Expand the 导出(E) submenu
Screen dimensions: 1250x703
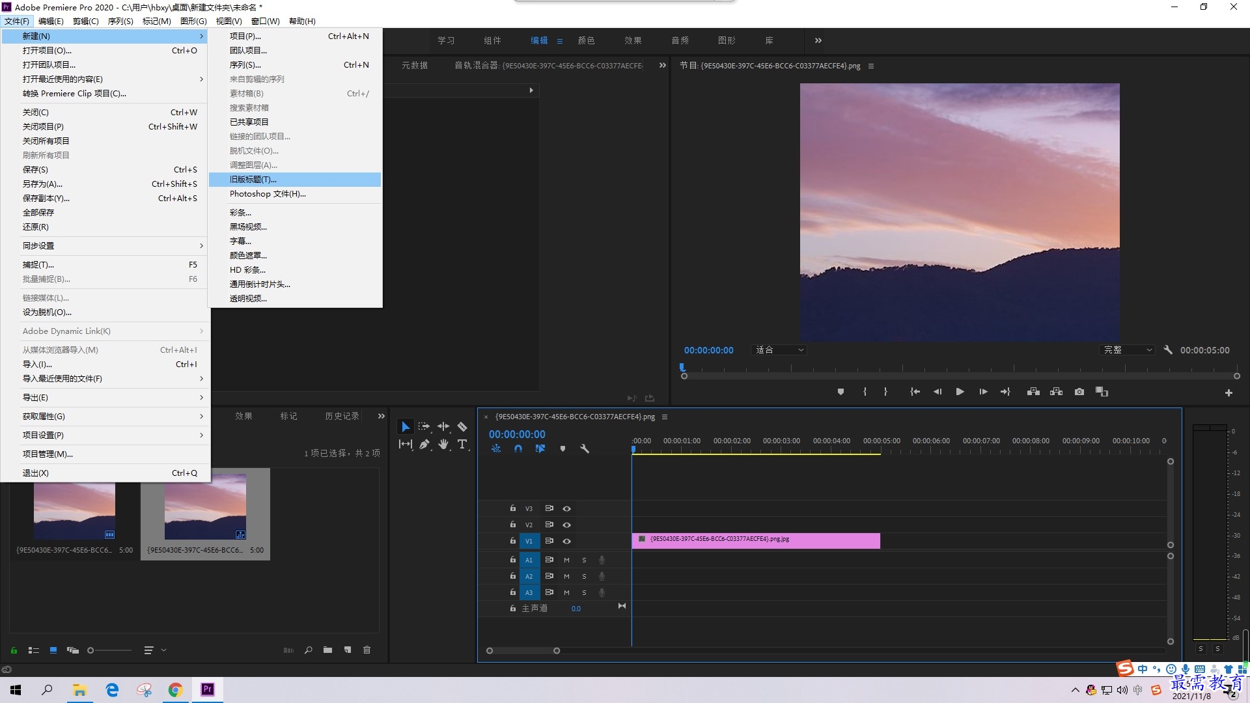[105, 397]
